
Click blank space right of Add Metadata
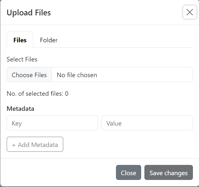tap(128, 144)
